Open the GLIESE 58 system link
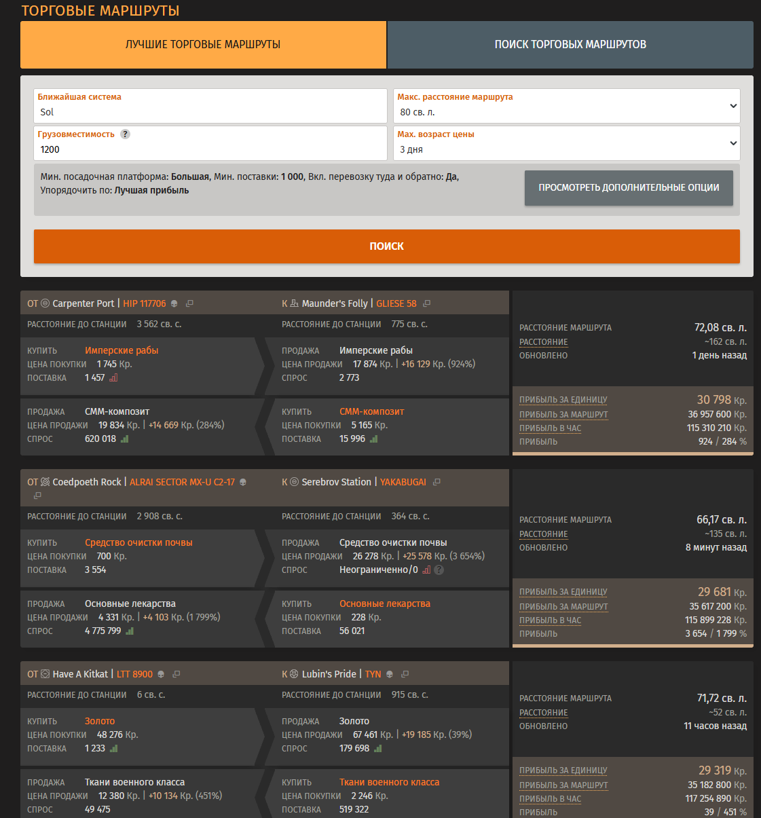This screenshot has height=818, width=761. [x=396, y=303]
